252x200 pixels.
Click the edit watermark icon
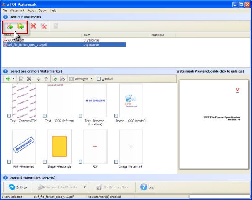[21, 78]
